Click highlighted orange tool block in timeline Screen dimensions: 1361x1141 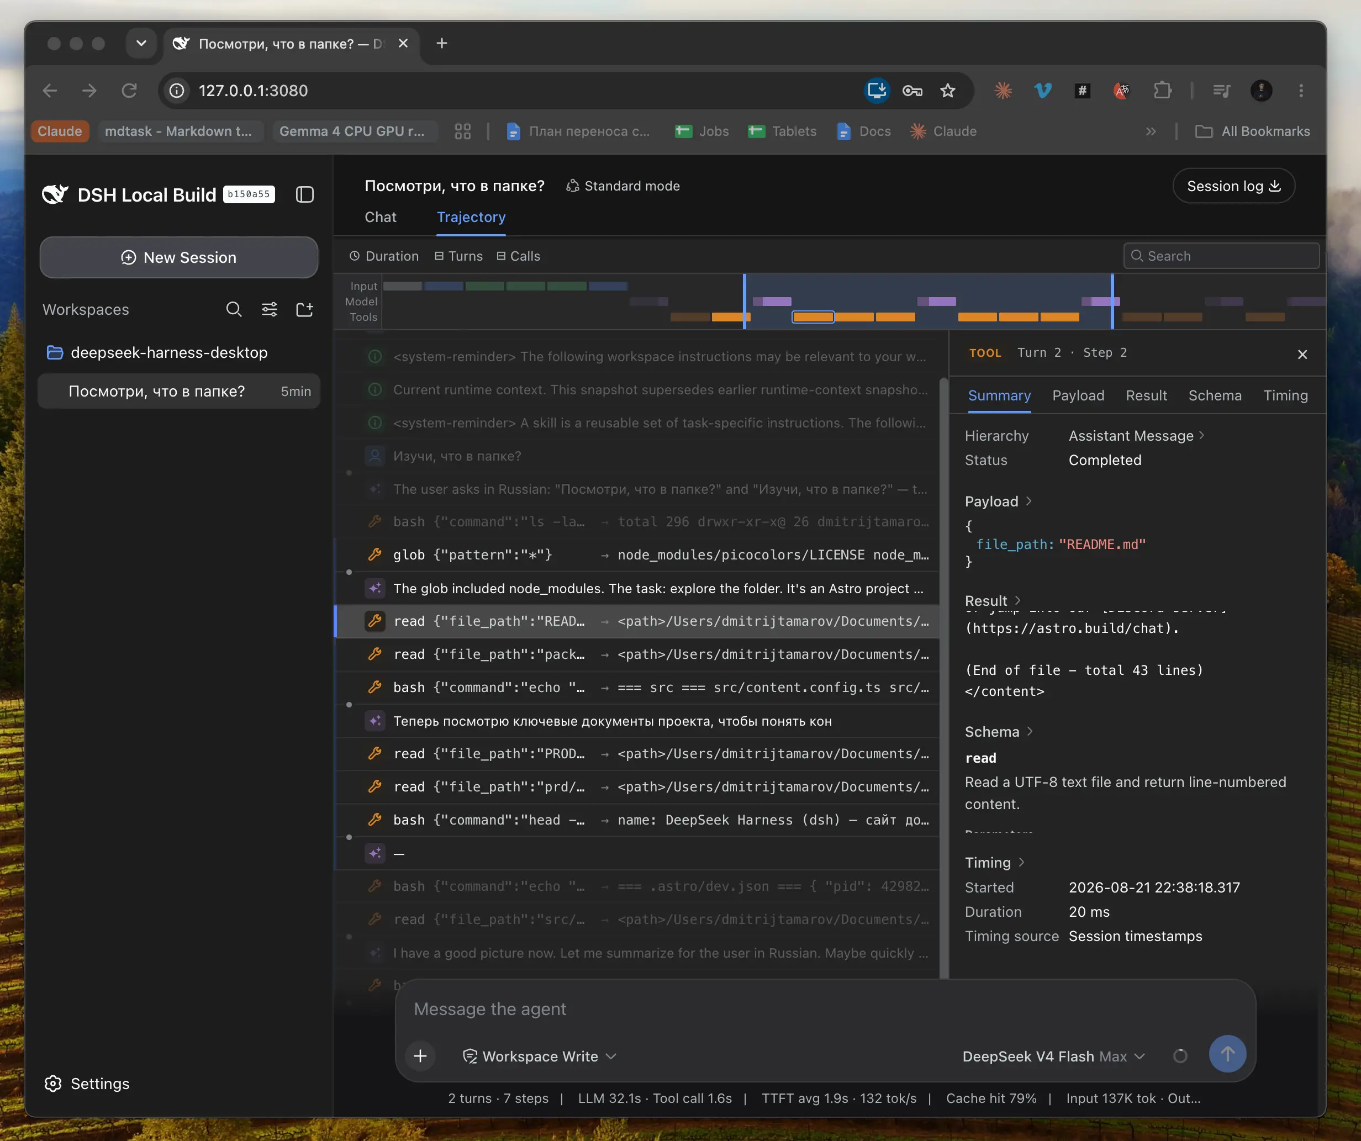tap(813, 317)
